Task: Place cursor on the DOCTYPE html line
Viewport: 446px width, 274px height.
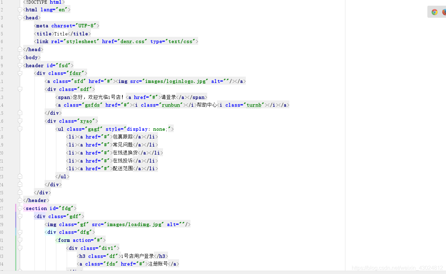Action: pyautogui.click(x=44, y=2)
